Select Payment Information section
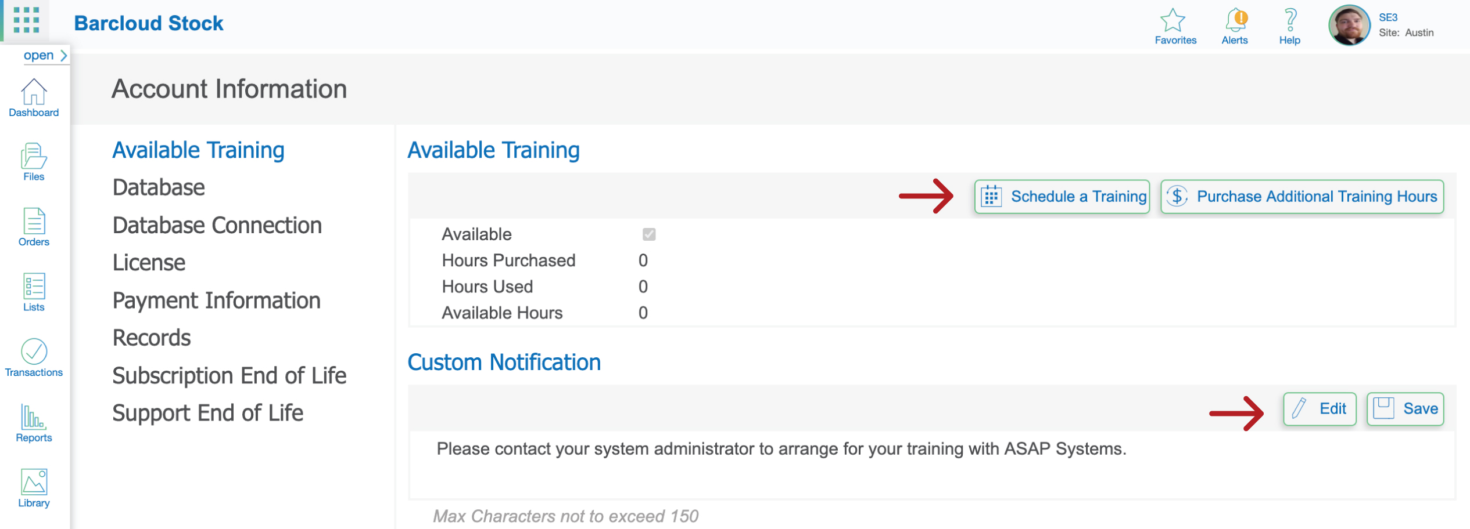Image resolution: width=1470 pixels, height=529 pixels. (216, 300)
